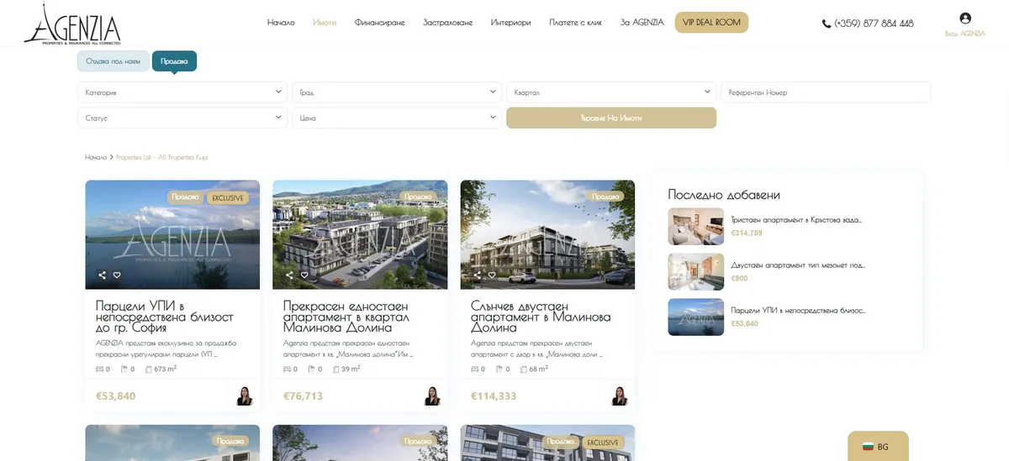Click the Bulgarian flag BG language switcher
Image resolution: width=1009 pixels, height=461 pixels.
(x=877, y=447)
